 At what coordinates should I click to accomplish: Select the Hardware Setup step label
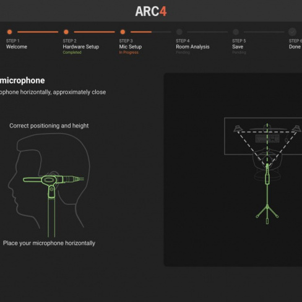(81, 47)
